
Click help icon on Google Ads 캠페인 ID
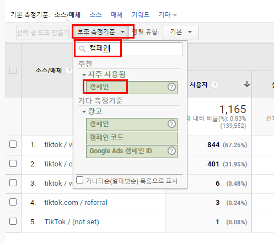point(171,151)
